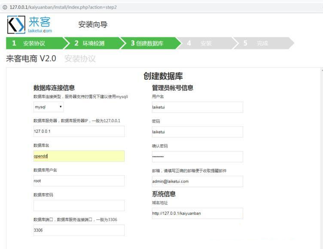Open the database type mysql dropdown
323x249 pixels.
tap(49, 107)
